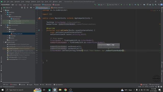163x92 pixels.
Task: Open SDK Manager icon in top toolbar
Action: click(x=156, y=5)
